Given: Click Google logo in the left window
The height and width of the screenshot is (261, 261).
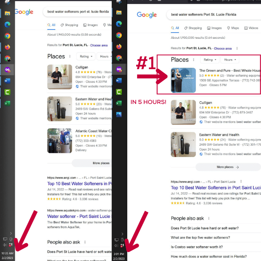Looking at the screenshot, I should point(24,12).
